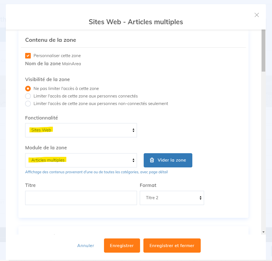This screenshot has width=272, height=261.
Task: Select Ne pas limiter l'accès radio option
Action: (28, 89)
